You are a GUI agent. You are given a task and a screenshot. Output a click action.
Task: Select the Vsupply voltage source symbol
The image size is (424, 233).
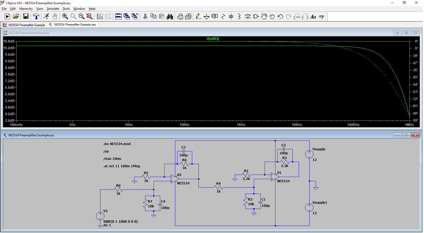pos(309,154)
